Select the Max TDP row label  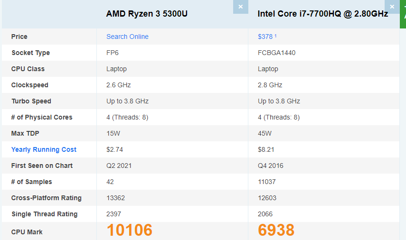pos(25,133)
